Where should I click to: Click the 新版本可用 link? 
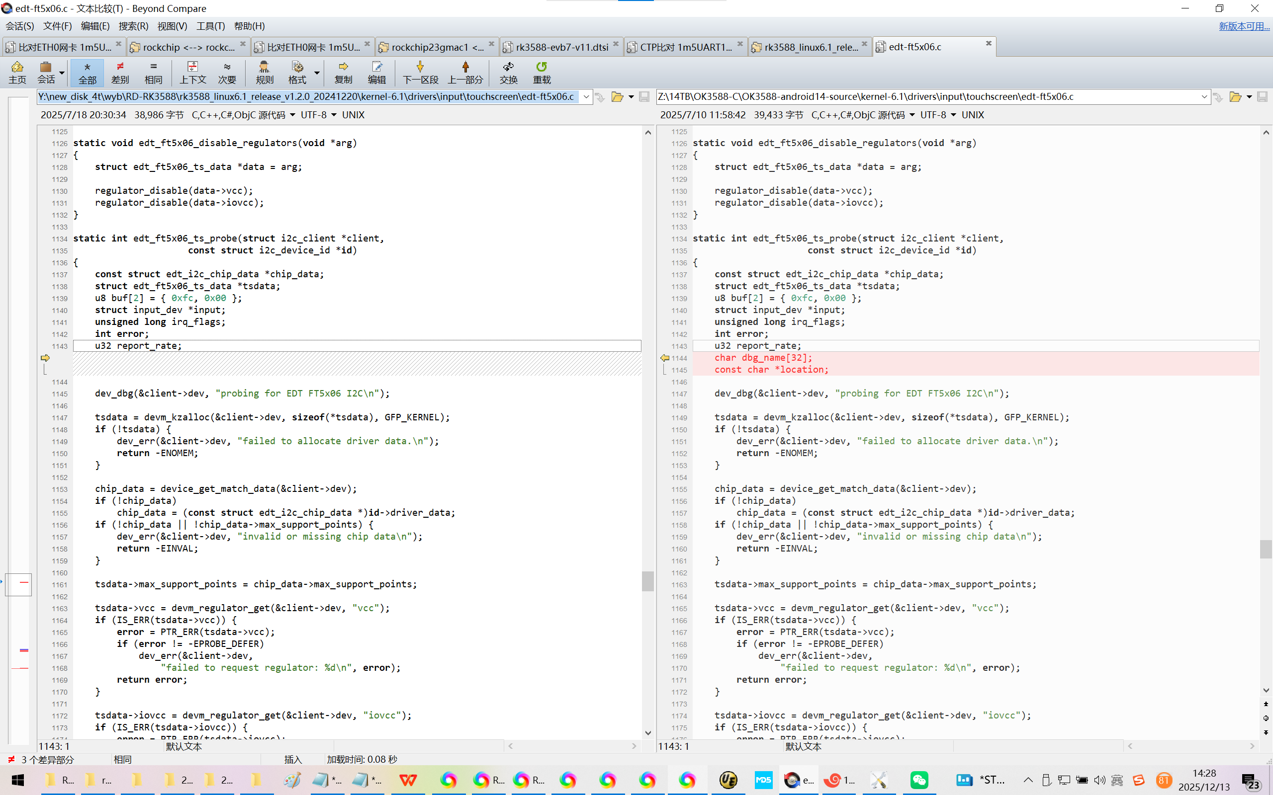[1244, 26]
